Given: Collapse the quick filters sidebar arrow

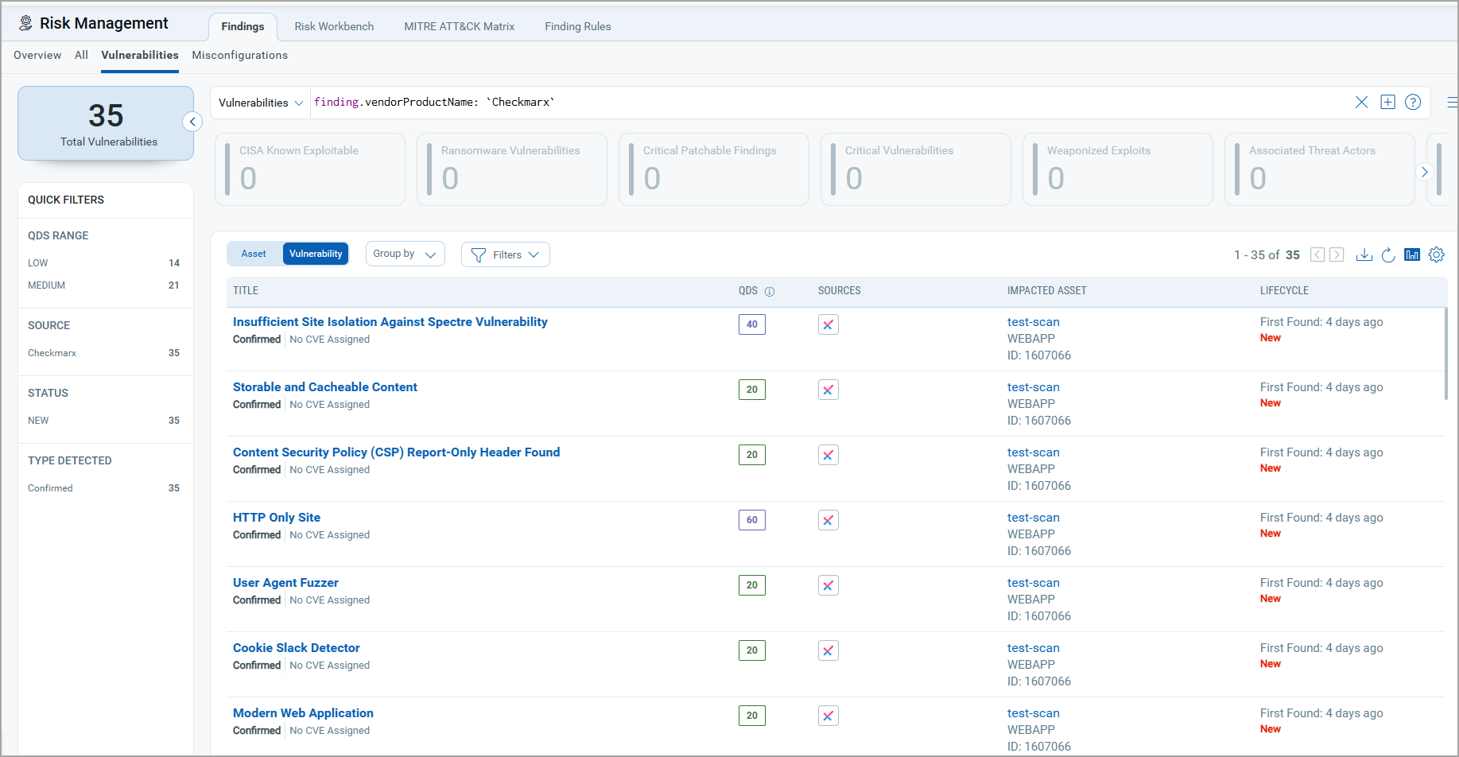Looking at the screenshot, I should click(x=192, y=122).
